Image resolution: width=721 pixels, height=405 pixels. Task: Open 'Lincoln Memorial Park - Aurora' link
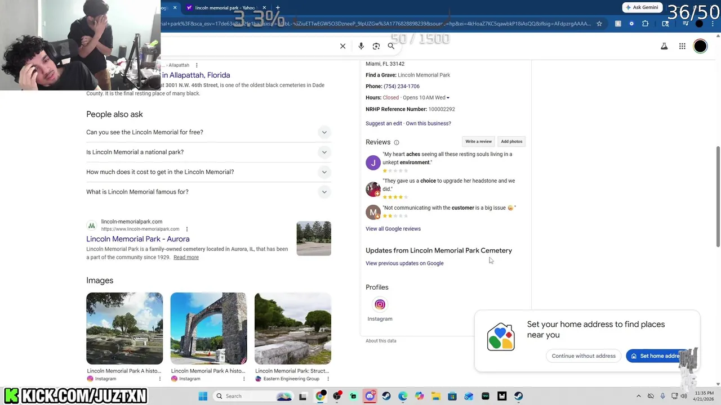pyautogui.click(x=138, y=239)
